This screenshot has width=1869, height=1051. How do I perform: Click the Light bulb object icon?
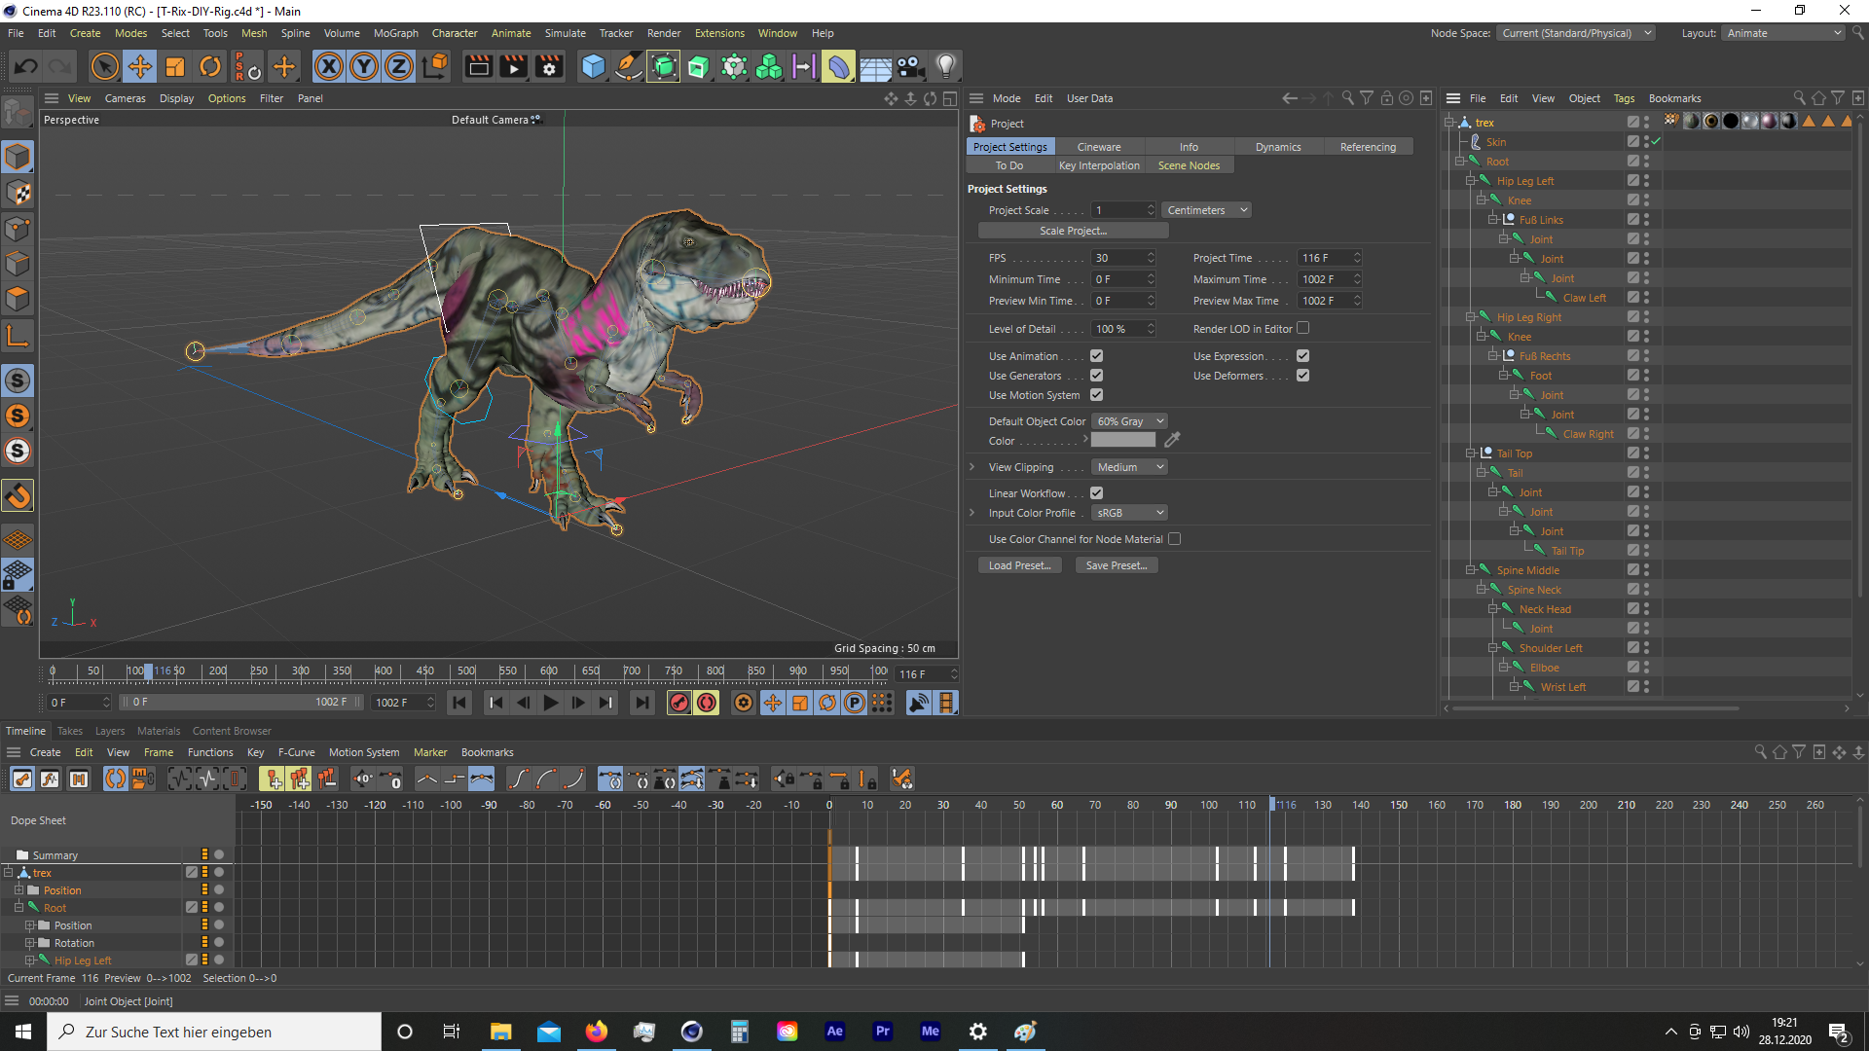pyautogui.click(x=946, y=67)
